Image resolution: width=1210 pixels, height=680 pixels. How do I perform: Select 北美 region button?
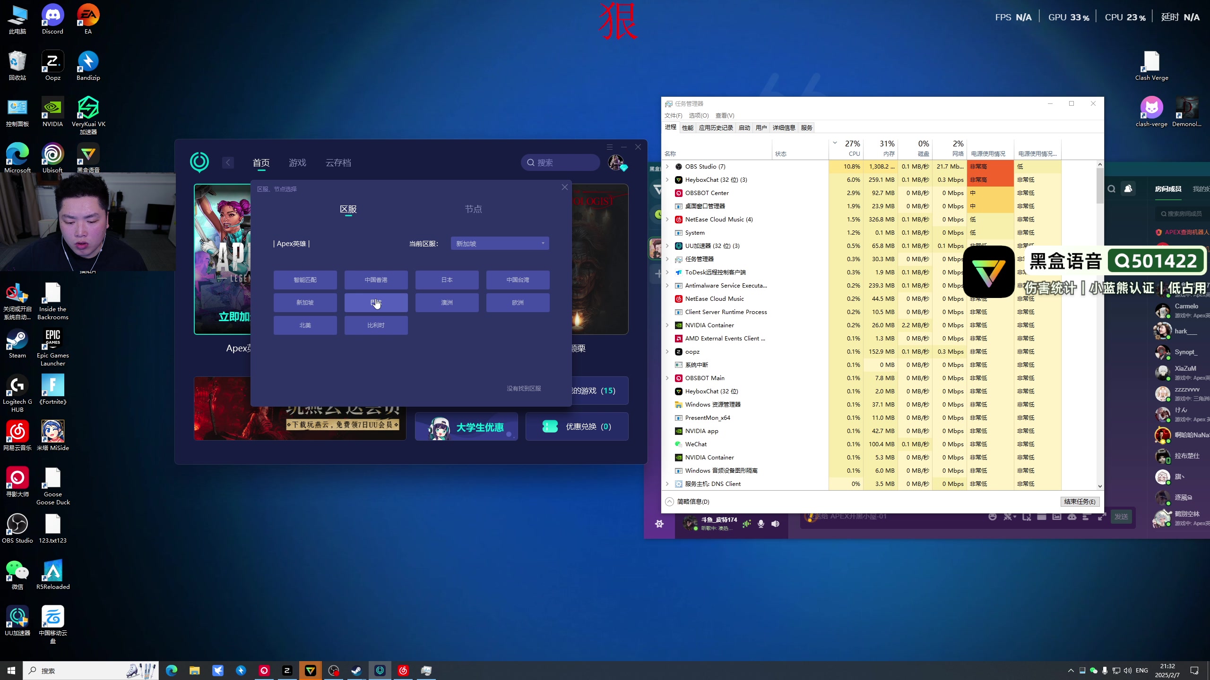(305, 325)
